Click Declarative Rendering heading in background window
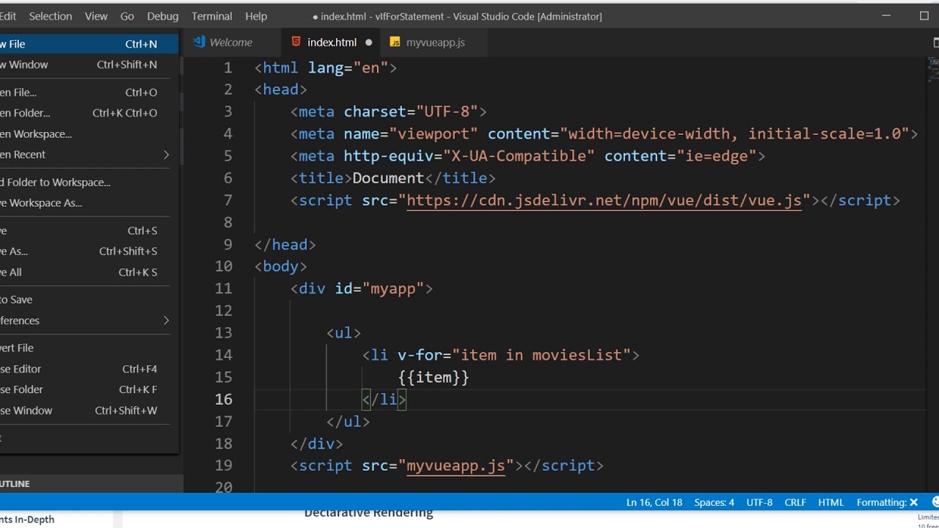939x528 pixels. pos(368,513)
